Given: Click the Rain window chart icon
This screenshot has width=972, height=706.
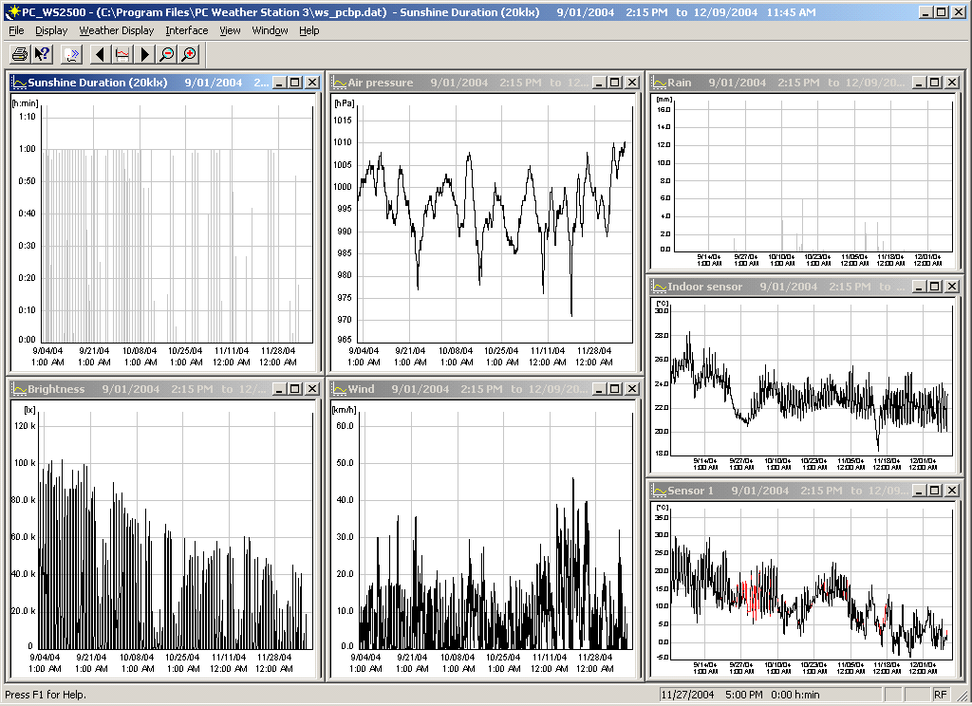Looking at the screenshot, I should [x=660, y=83].
